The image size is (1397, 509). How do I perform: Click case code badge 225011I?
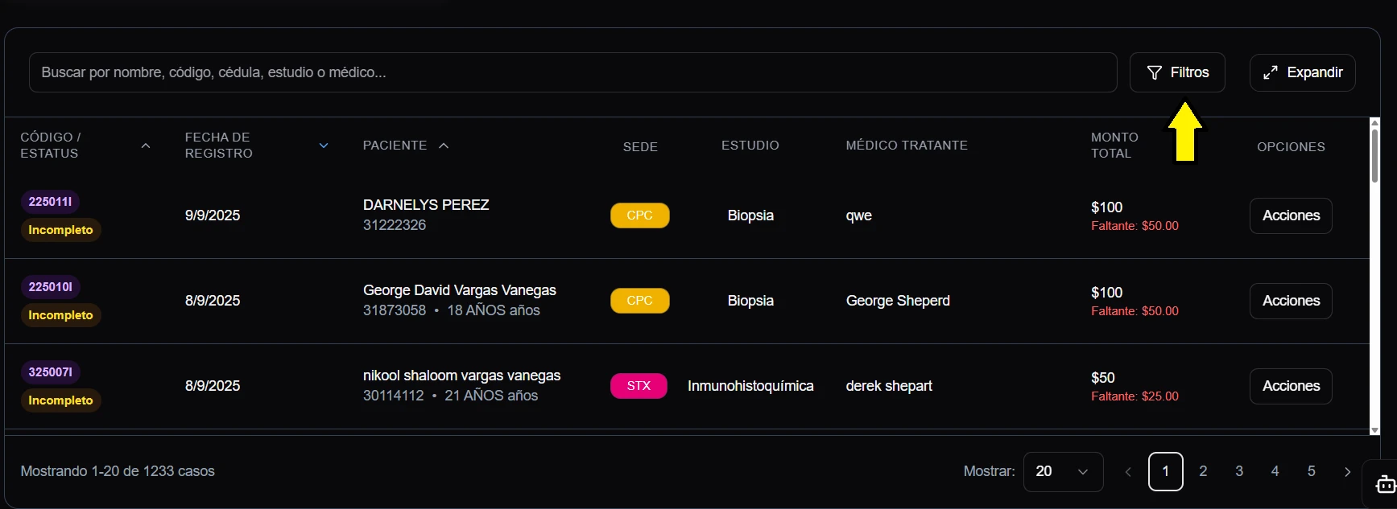coord(50,202)
